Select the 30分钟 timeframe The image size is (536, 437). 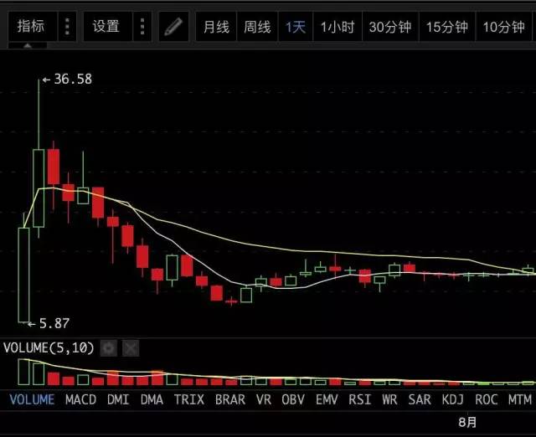390,27
